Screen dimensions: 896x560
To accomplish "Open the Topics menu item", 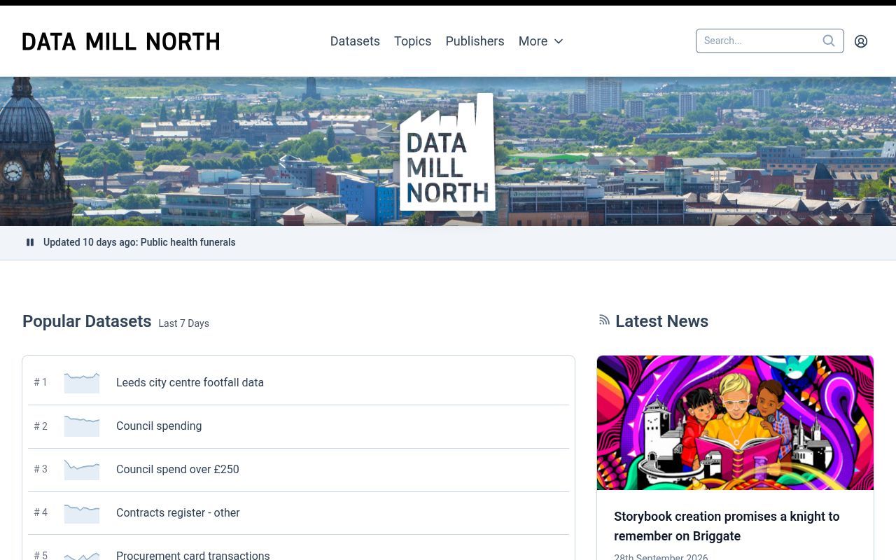I will [x=412, y=41].
